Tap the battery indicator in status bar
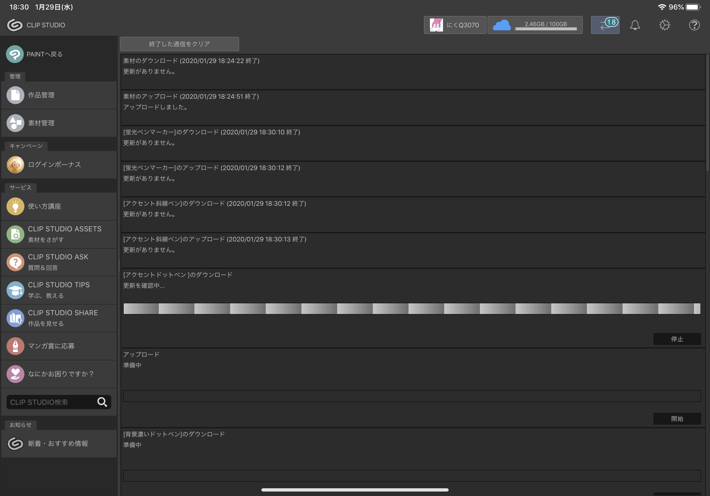 [x=693, y=7]
